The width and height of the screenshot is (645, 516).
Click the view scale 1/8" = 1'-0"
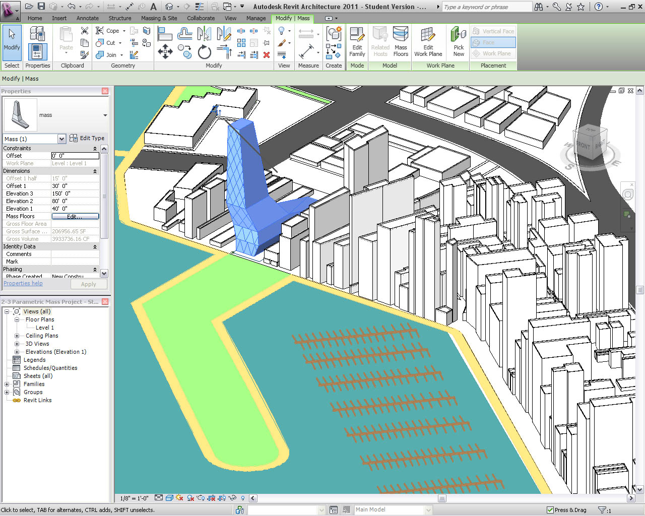point(134,498)
